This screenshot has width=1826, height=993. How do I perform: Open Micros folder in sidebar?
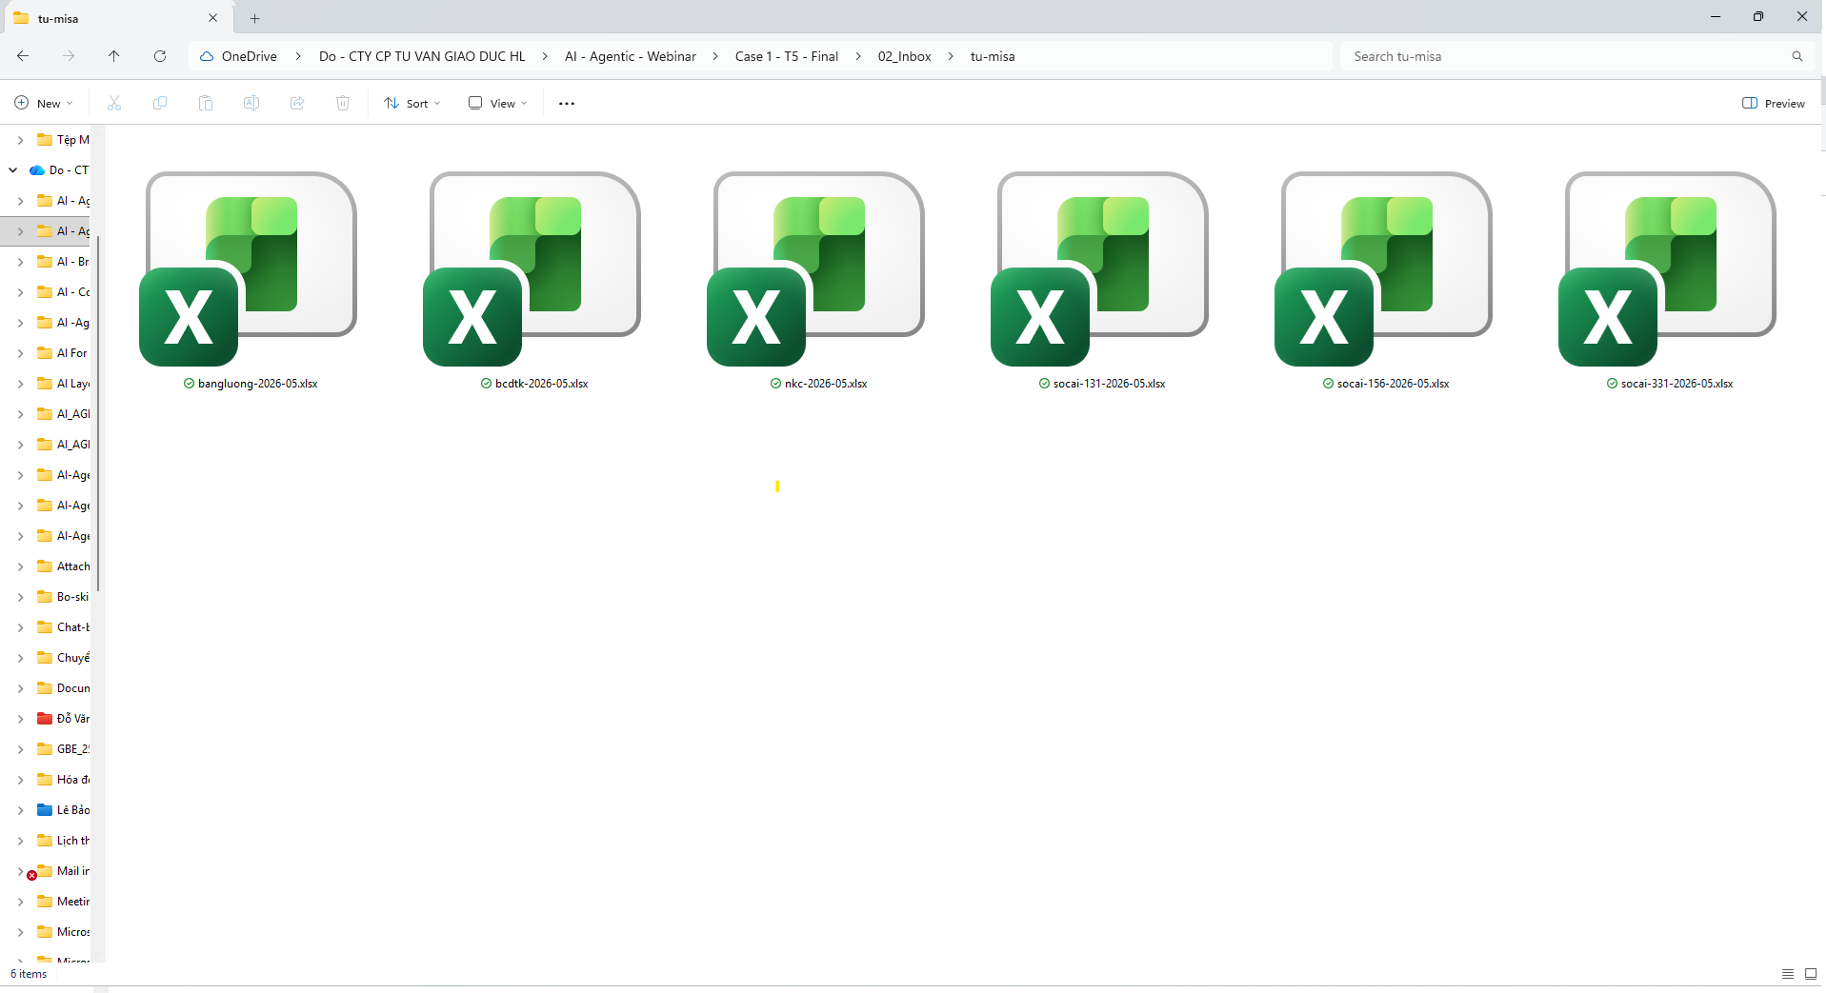(x=63, y=932)
